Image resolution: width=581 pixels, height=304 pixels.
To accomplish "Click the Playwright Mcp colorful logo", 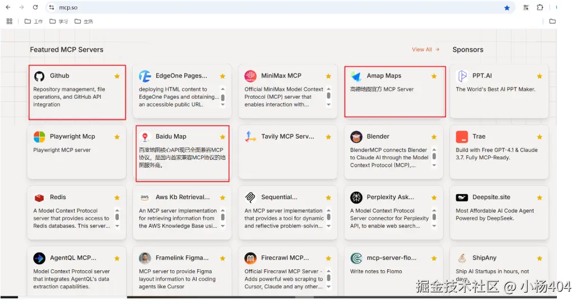I will tap(39, 137).
